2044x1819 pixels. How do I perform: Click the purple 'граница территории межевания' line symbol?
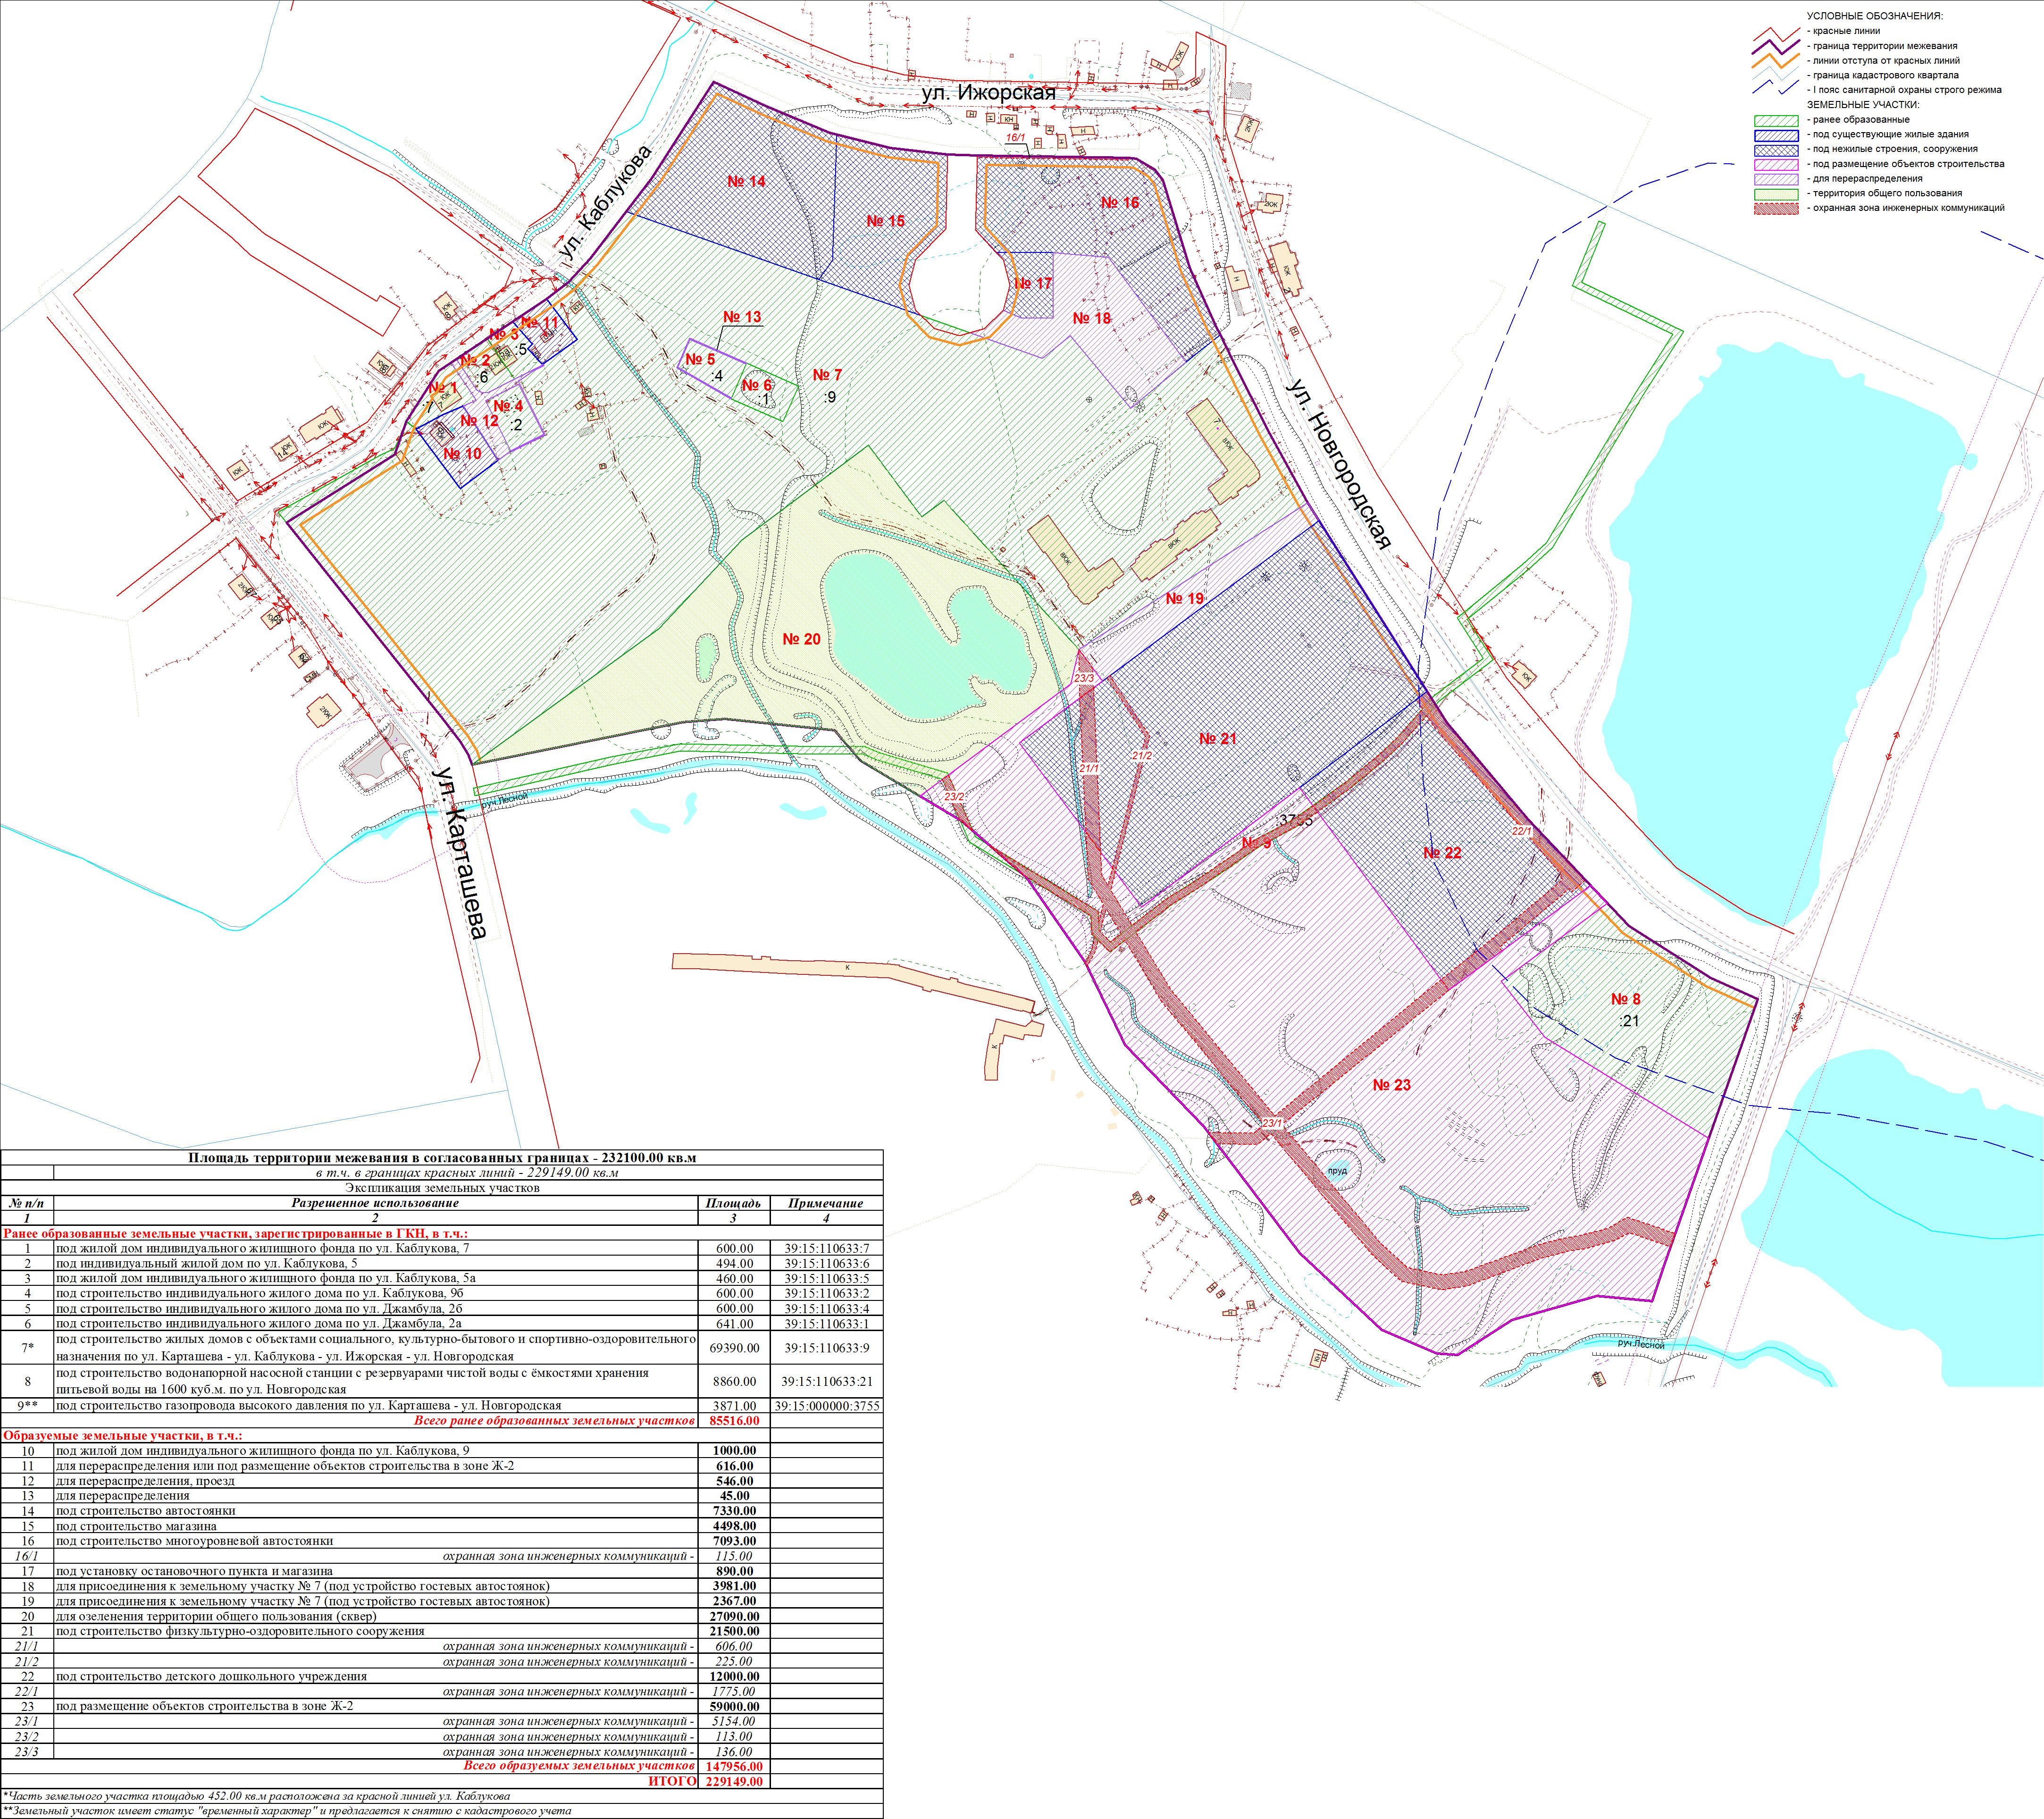pyautogui.click(x=1776, y=47)
